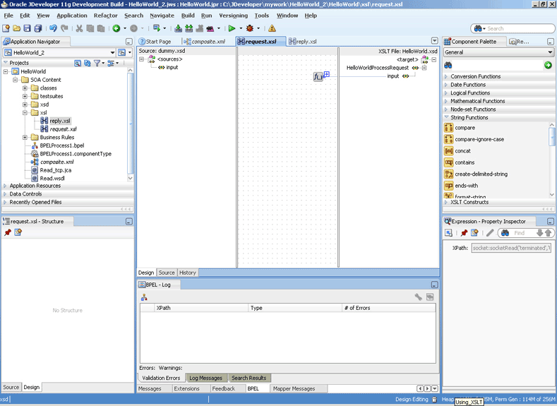Viewport: 557px width, 406px height.
Task: Click the warning triangle toolbar icon
Action: tap(272, 28)
